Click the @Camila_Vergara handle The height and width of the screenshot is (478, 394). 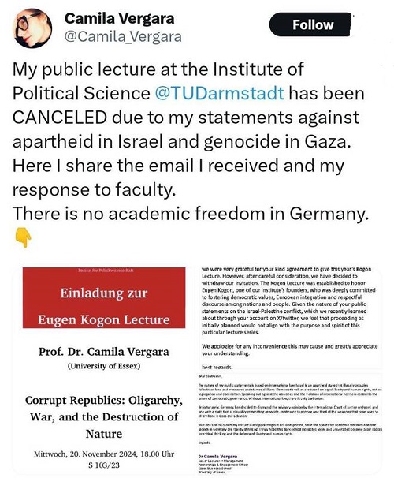pyautogui.click(x=123, y=37)
